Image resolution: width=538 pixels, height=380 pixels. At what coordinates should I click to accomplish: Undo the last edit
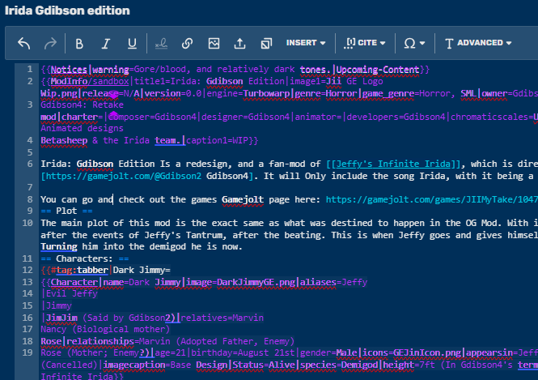point(24,43)
